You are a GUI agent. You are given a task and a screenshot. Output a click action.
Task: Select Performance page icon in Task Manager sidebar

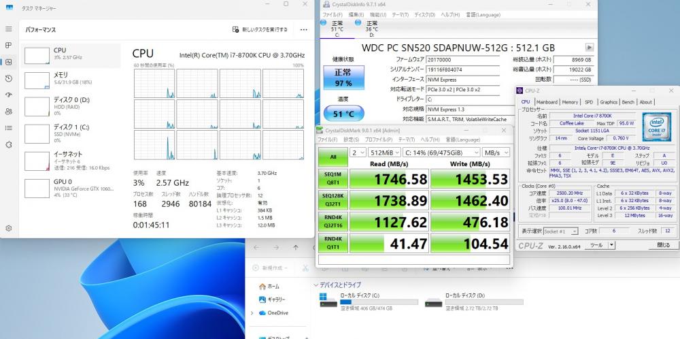point(9,62)
